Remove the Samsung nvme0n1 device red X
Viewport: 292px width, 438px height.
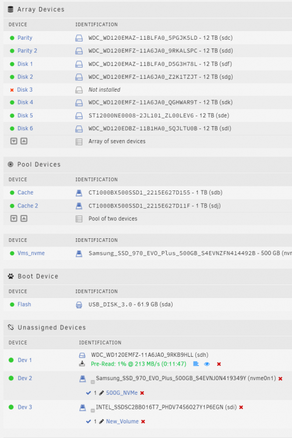pos(280,378)
